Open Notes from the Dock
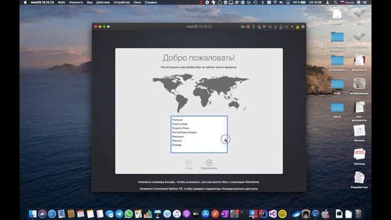The image size is (391, 220). pyautogui.click(x=90, y=214)
